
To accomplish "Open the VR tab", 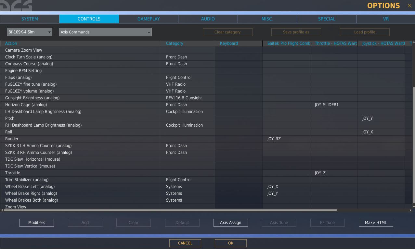I will pos(386,19).
